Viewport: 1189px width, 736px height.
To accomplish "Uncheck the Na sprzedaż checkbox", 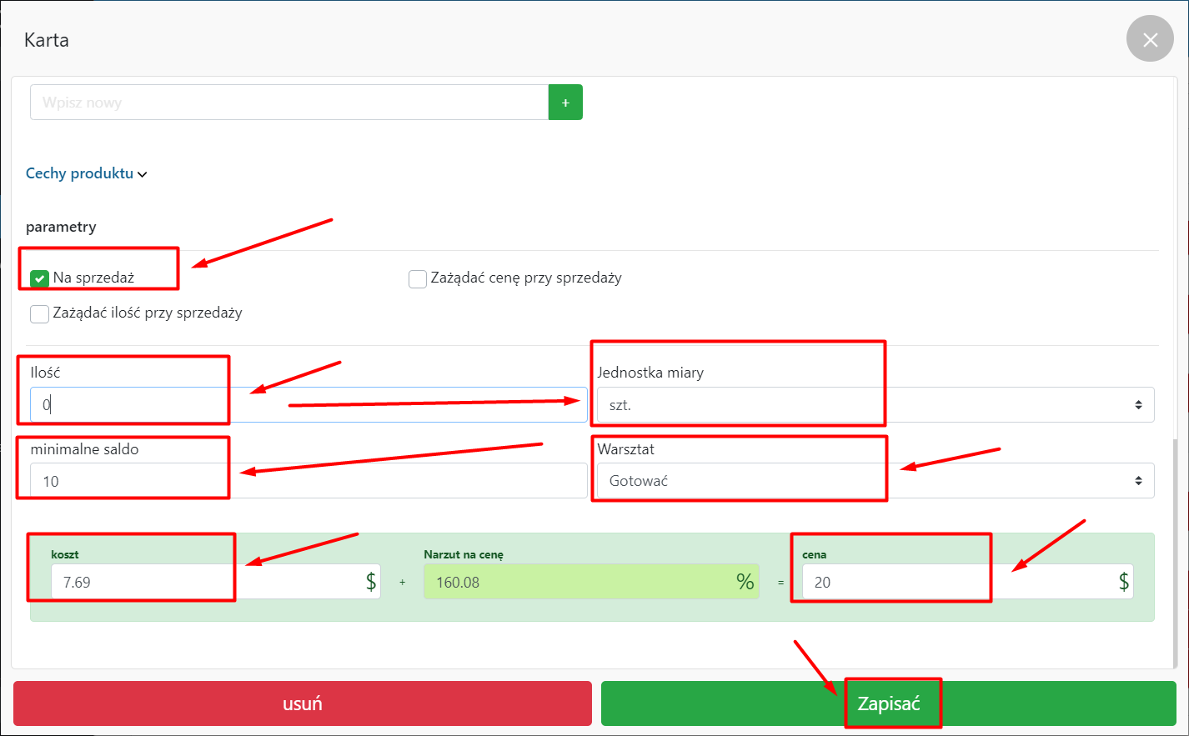I will click(x=39, y=278).
